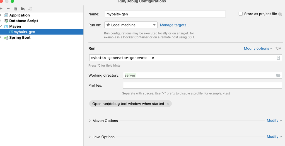
Task: Click the Working directory field
Action: [x=202, y=75]
